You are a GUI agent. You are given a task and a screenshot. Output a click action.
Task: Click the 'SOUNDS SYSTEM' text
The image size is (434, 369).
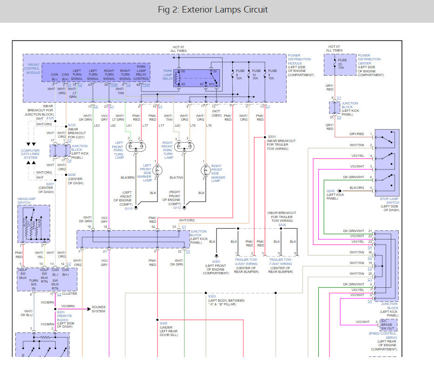[99, 309]
